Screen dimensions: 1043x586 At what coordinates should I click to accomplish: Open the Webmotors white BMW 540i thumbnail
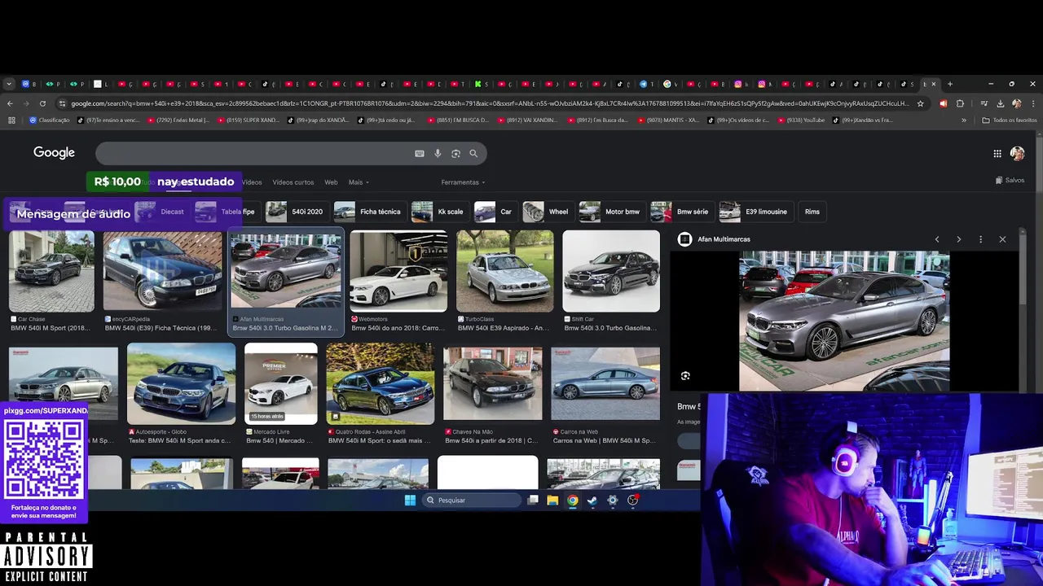[x=398, y=271]
